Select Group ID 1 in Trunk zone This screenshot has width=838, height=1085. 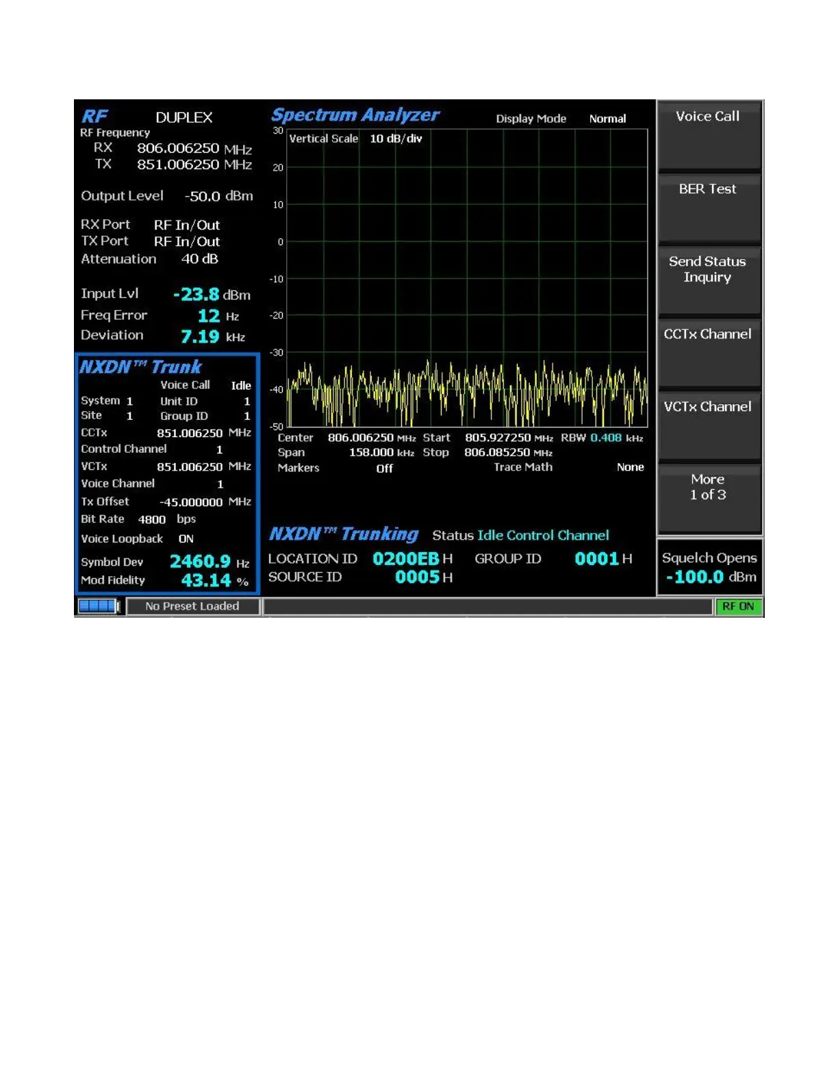pyautogui.click(x=247, y=416)
